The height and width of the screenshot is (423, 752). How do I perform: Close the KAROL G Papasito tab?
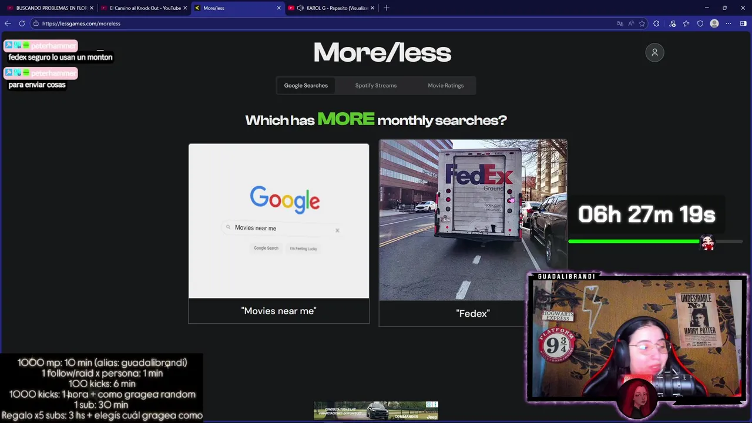372,8
